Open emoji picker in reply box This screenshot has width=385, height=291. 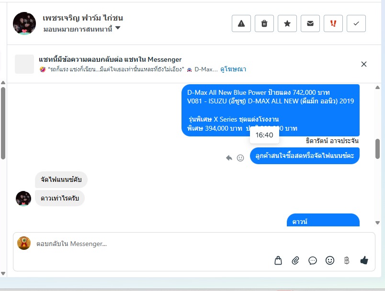coord(329,260)
